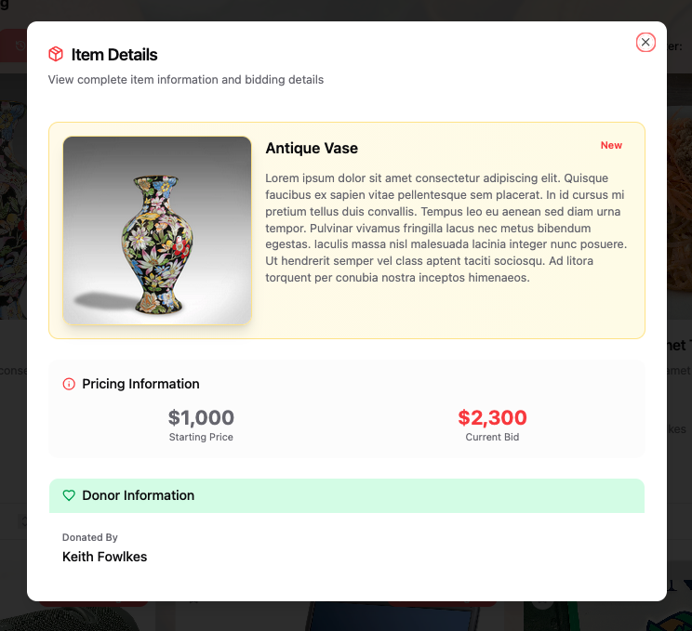Image resolution: width=692 pixels, height=631 pixels.
Task: Click the Donated By label
Action: click(90, 537)
